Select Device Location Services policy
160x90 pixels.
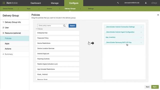coord(57,48)
